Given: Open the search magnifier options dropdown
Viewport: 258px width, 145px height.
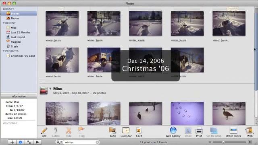Looking at the screenshot, I should 59,142.
